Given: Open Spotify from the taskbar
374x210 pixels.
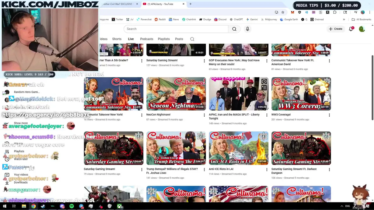Looking at the screenshot, I should click(72, 206).
